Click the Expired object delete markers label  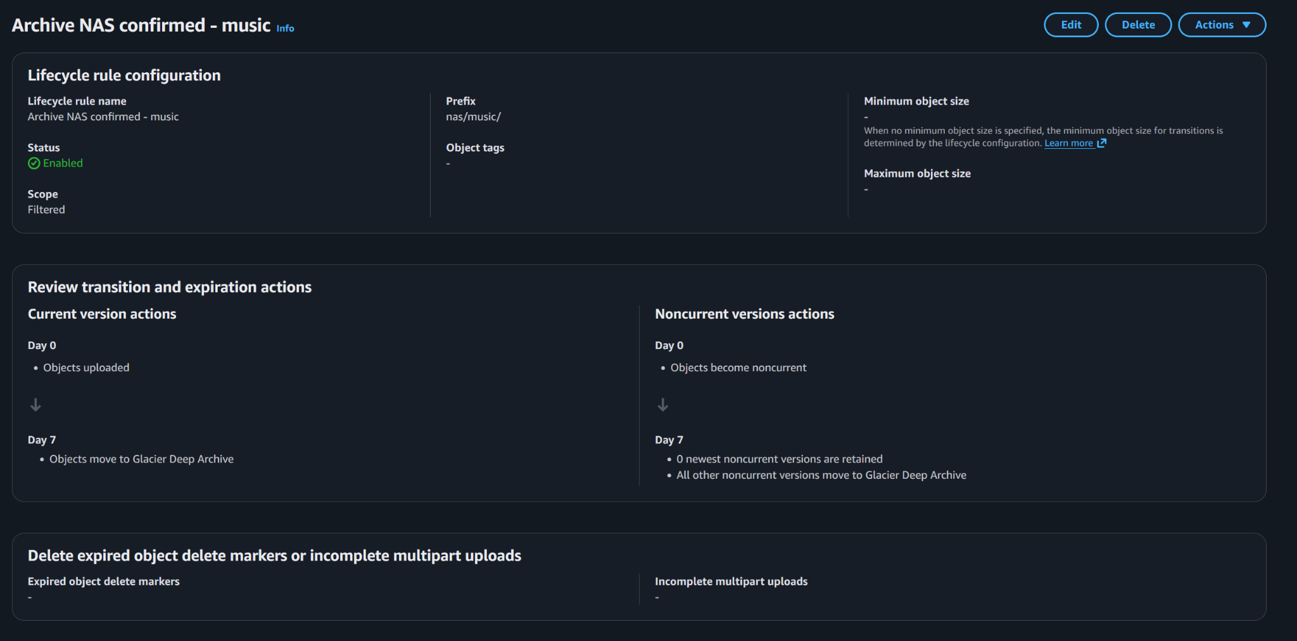[104, 581]
